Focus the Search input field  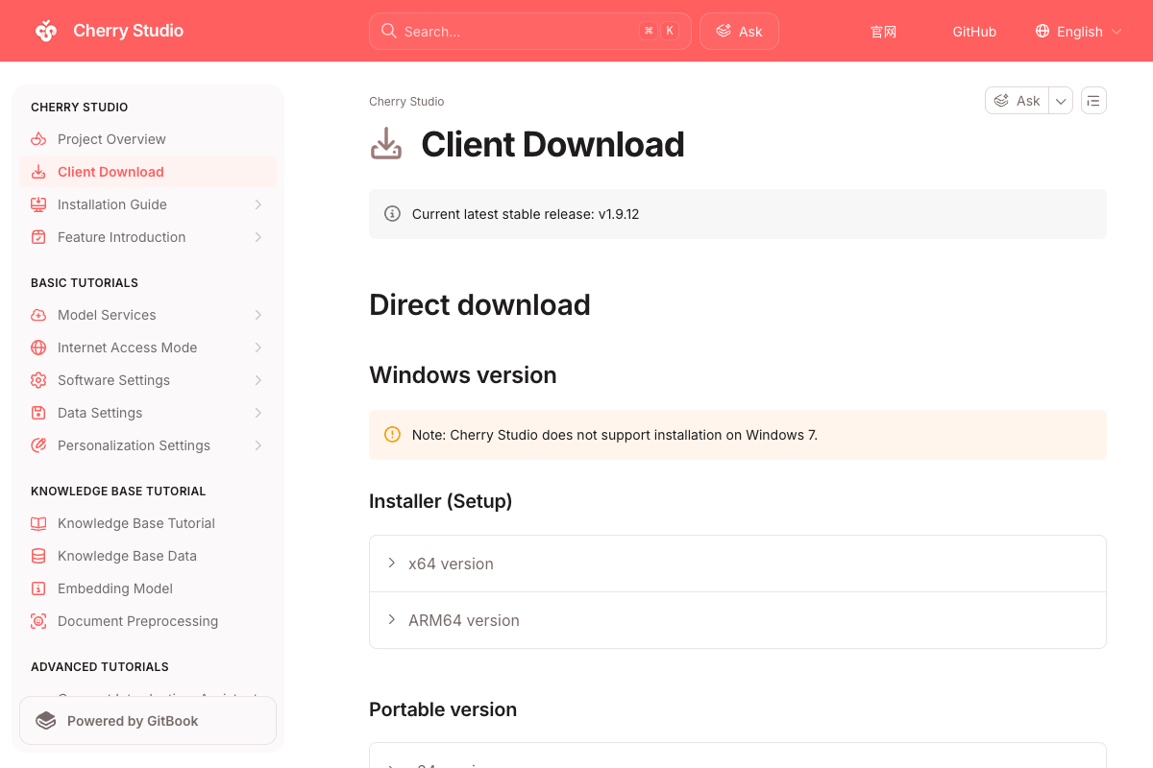529,31
